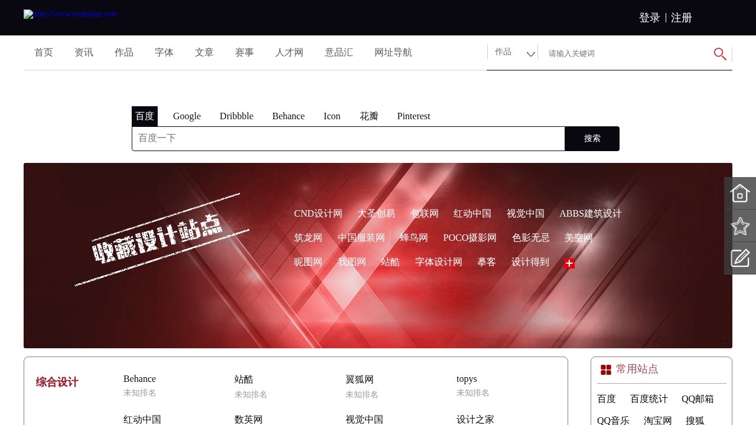Switch to the Google search tab
This screenshot has height=425, width=756.
point(187,116)
